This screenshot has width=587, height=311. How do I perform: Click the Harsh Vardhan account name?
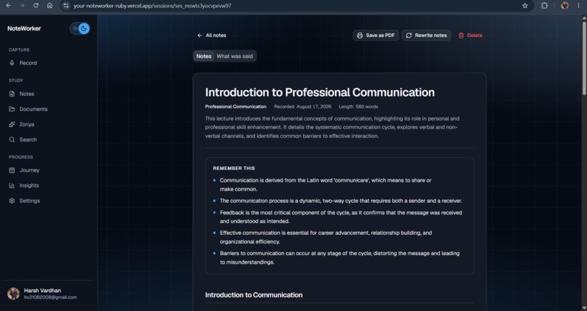tap(42, 291)
